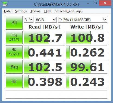Expand the test size dropdown showing 8GiB
This screenshot has width=113, height=103.
[46, 20]
